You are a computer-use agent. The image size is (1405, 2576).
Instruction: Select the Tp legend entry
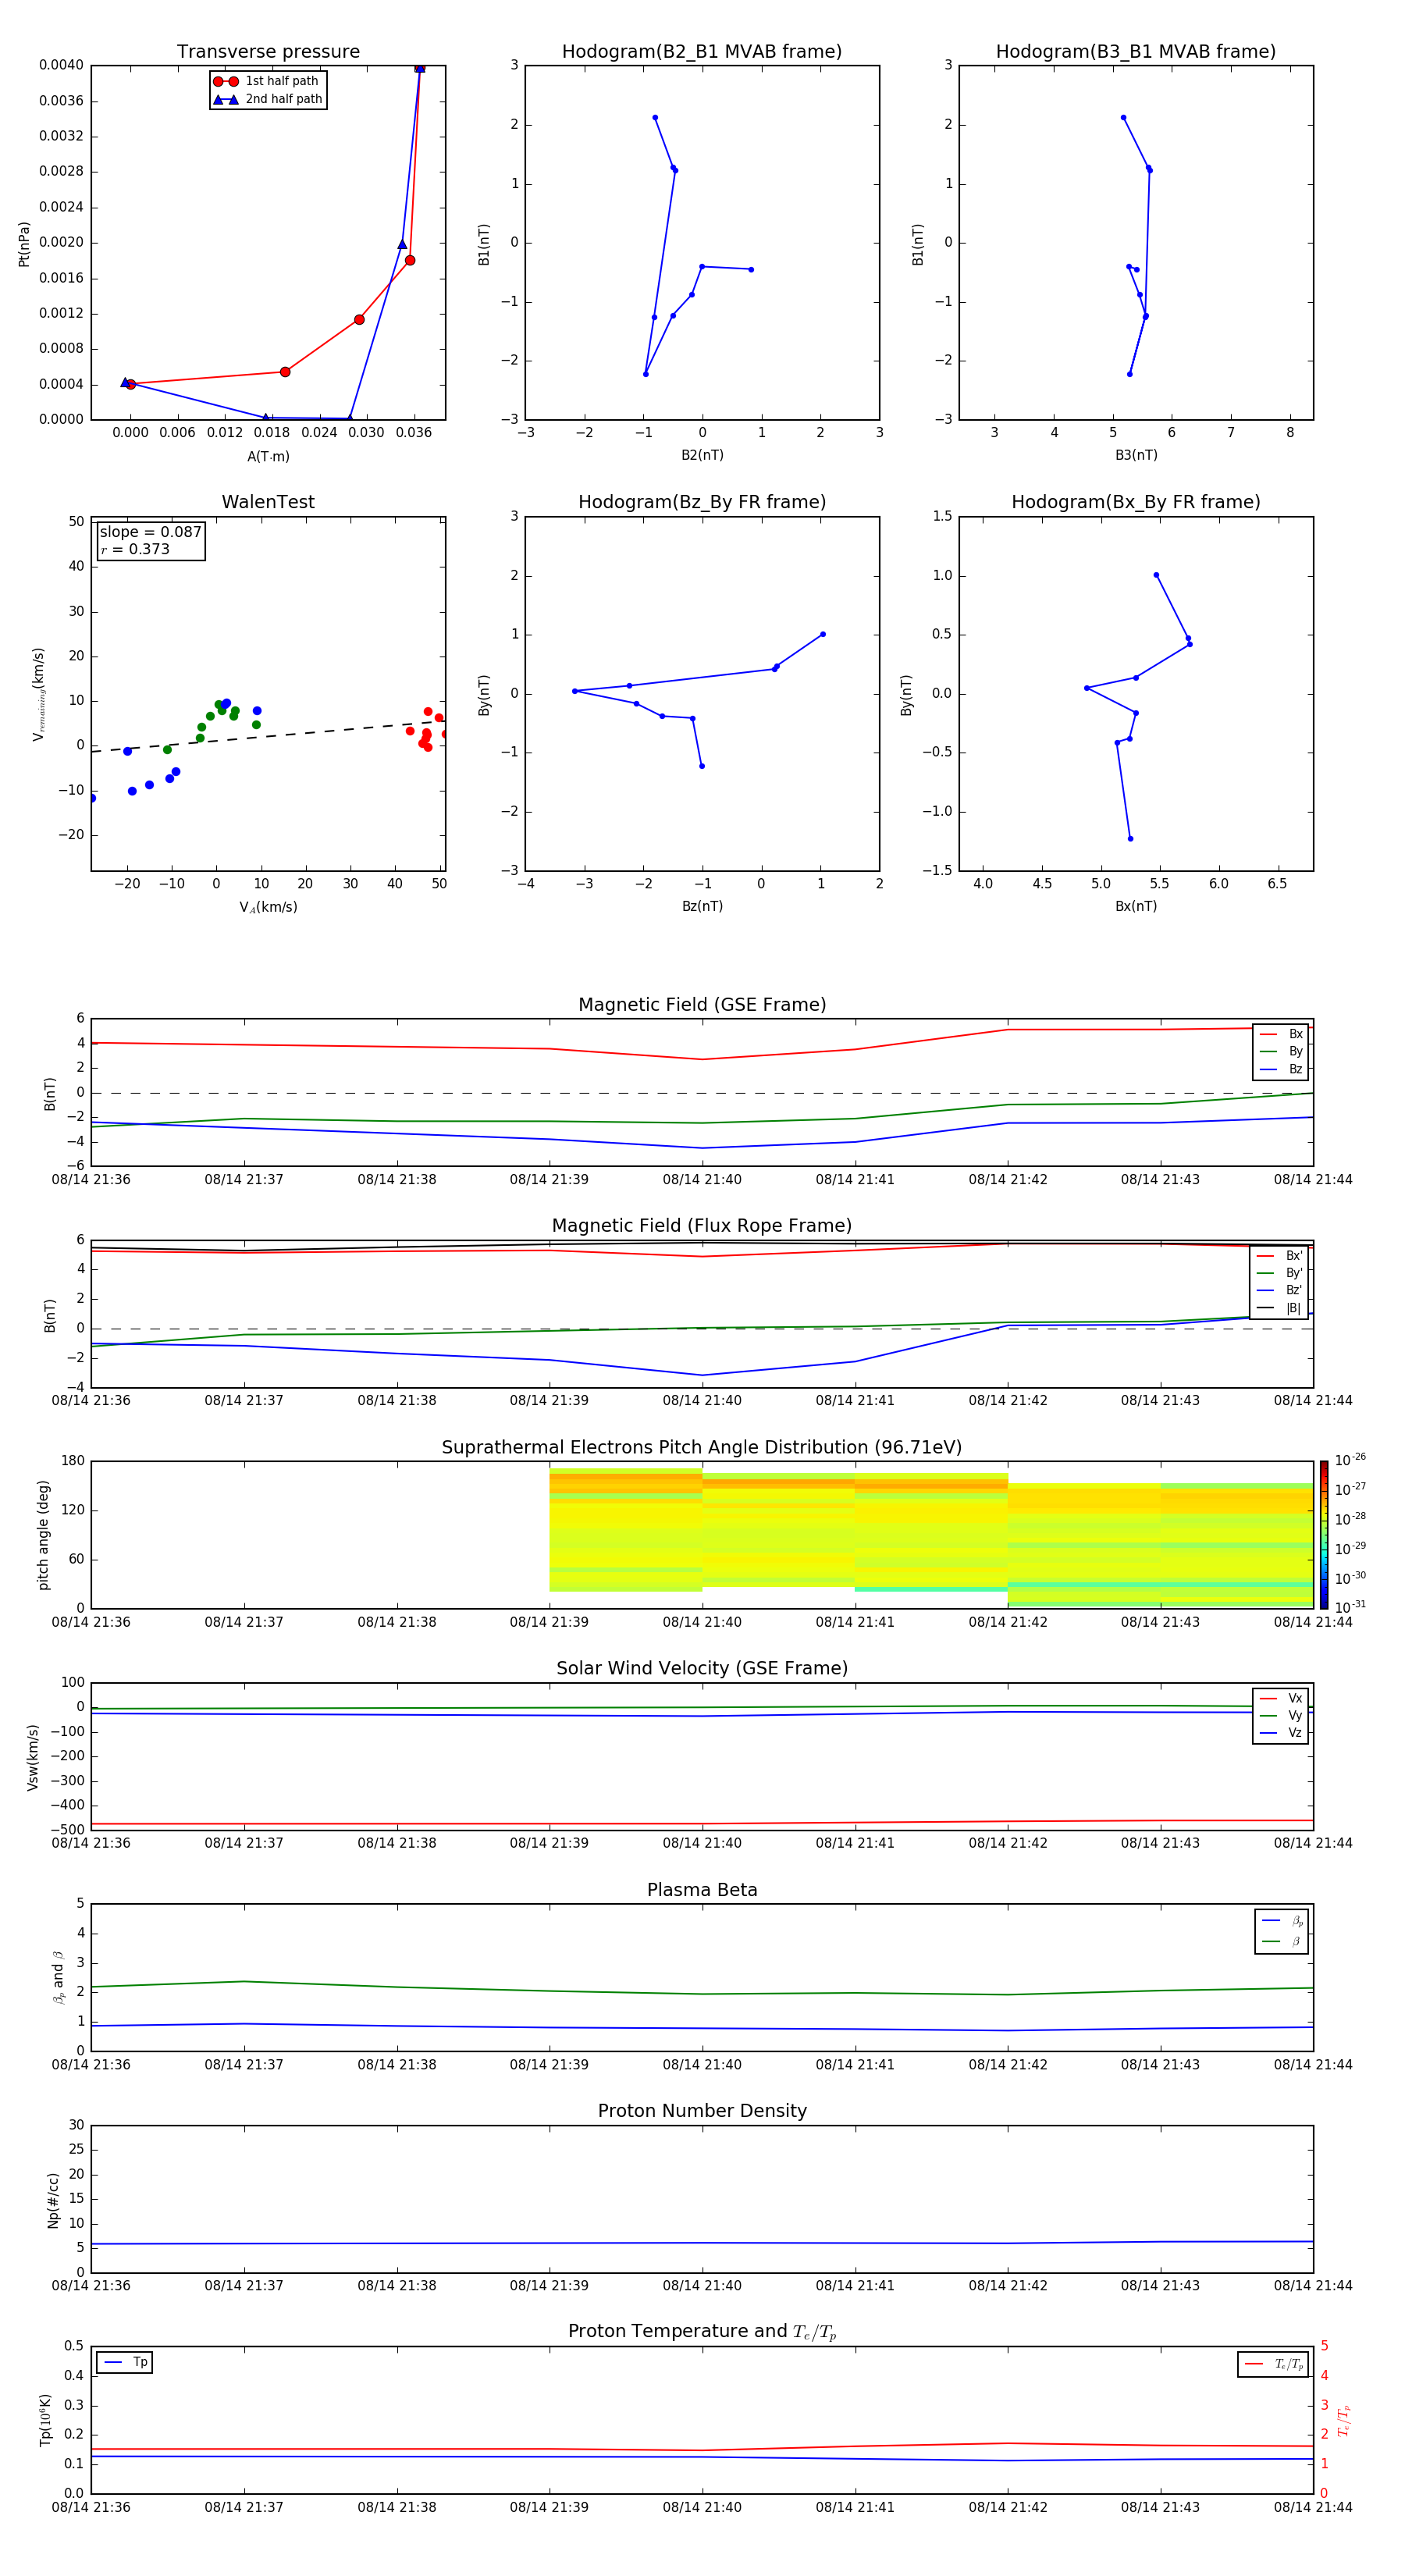point(125,2362)
